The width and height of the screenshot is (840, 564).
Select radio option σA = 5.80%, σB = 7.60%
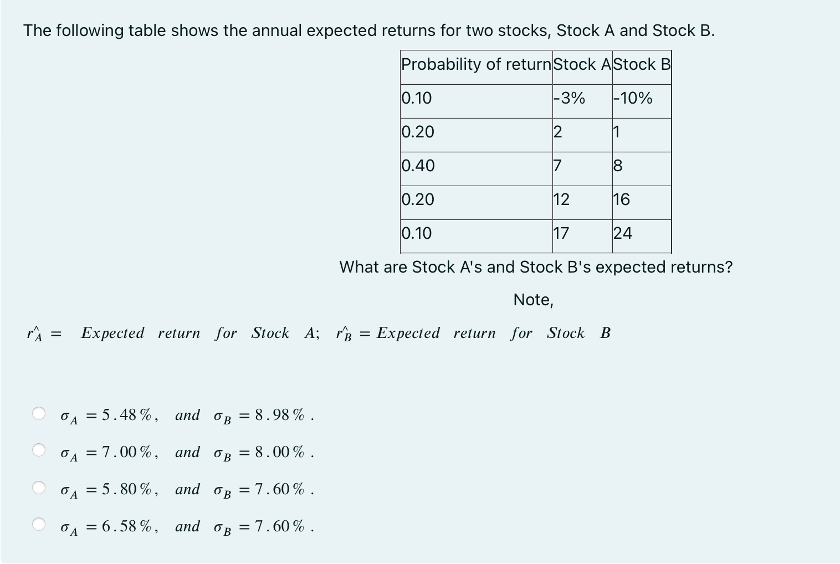(x=39, y=487)
